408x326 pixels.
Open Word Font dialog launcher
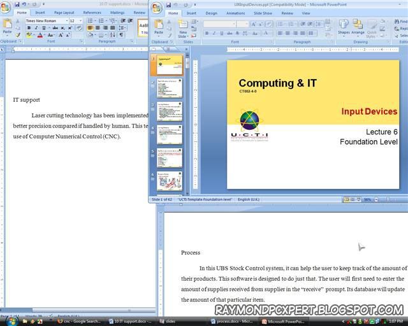pyautogui.click(x=82, y=41)
